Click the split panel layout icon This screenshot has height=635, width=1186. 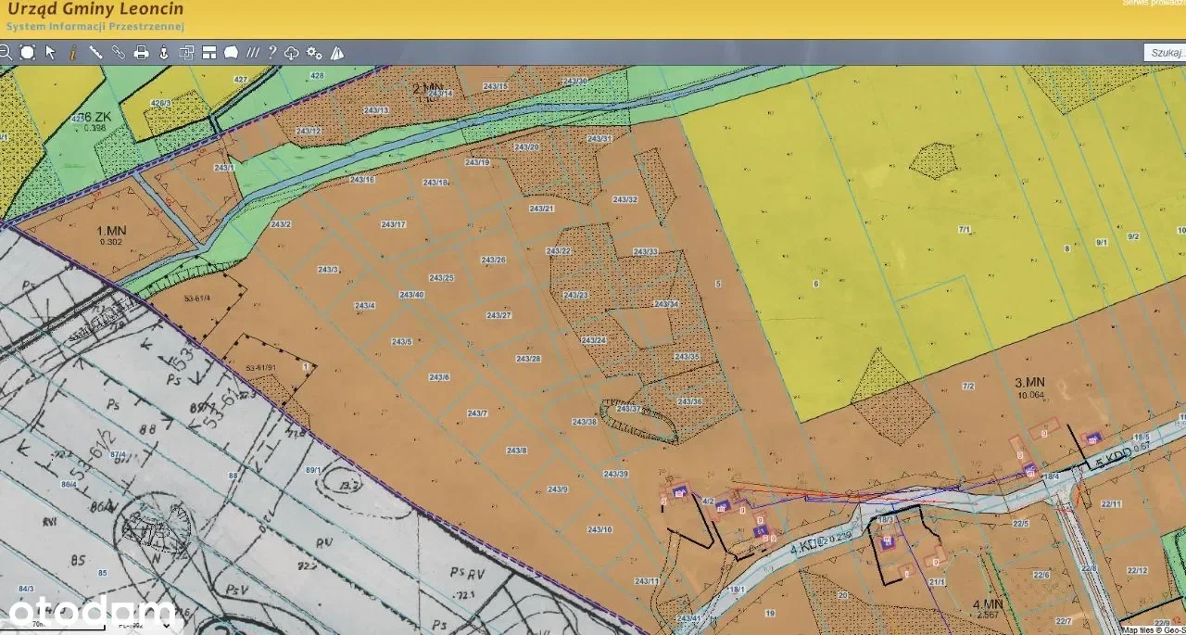point(209,53)
